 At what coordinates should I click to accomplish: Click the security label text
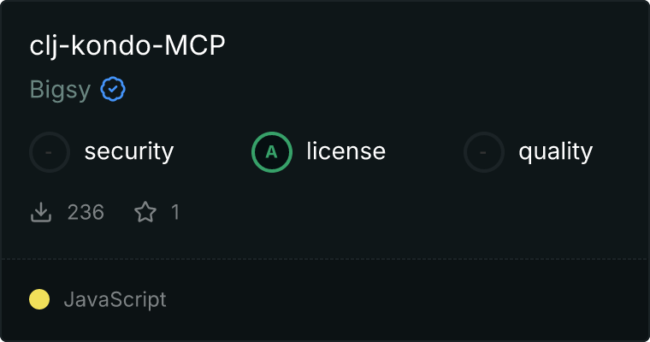129,151
